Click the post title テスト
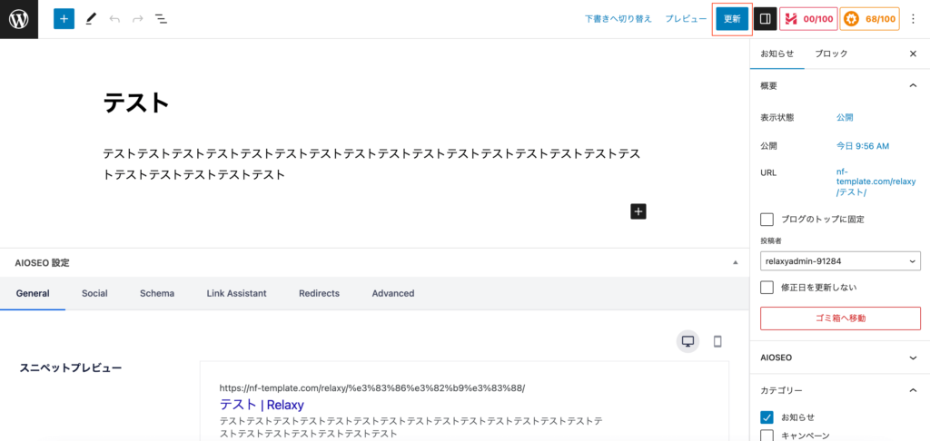The width and height of the screenshot is (930, 441). point(136,103)
